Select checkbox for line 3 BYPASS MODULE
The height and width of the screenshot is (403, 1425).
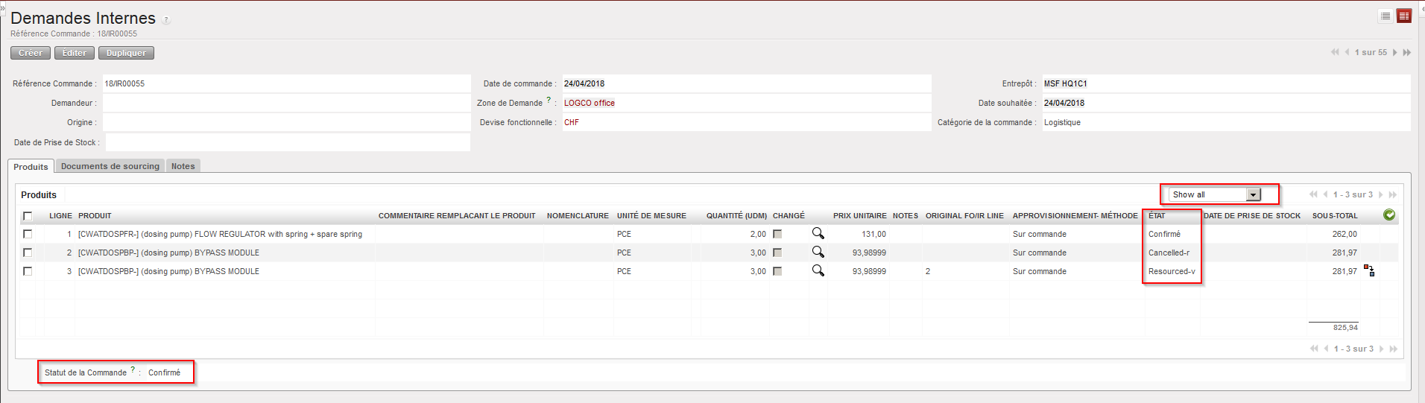28,271
